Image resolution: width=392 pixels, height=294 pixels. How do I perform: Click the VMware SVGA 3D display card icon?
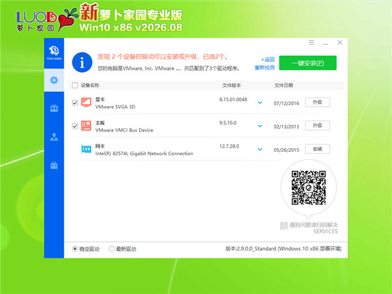(x=86, y=102)
